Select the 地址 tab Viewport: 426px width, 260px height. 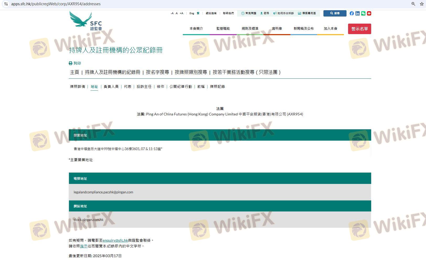(94, 87)
